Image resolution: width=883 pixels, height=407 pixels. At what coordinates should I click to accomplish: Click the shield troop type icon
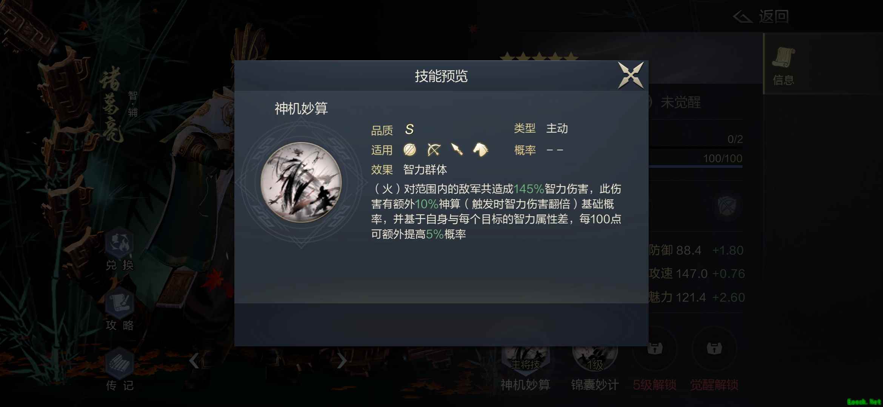(410, 150)
